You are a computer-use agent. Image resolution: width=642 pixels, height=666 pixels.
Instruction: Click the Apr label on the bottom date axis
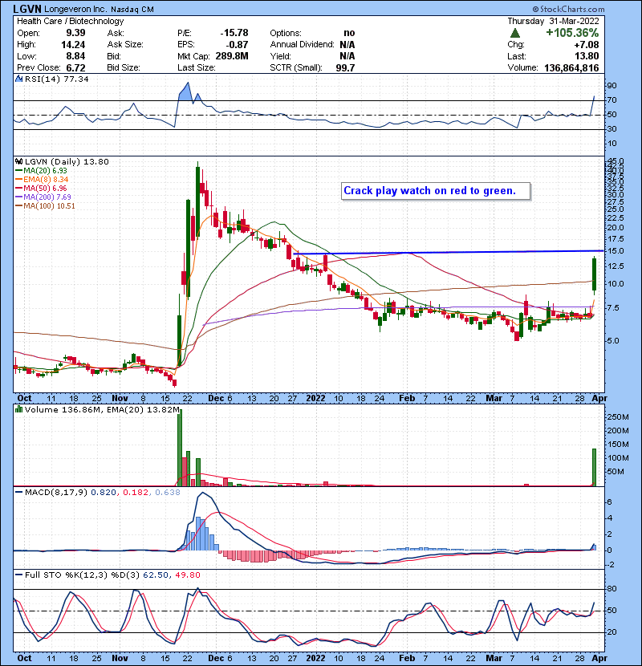click(599, 658)
